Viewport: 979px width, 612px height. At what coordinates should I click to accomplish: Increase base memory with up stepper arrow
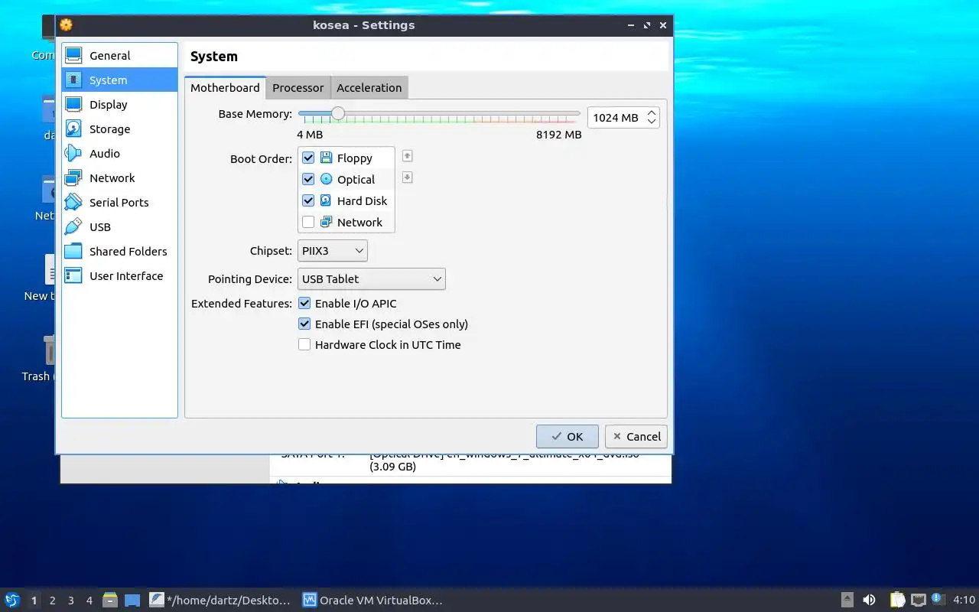652,113
